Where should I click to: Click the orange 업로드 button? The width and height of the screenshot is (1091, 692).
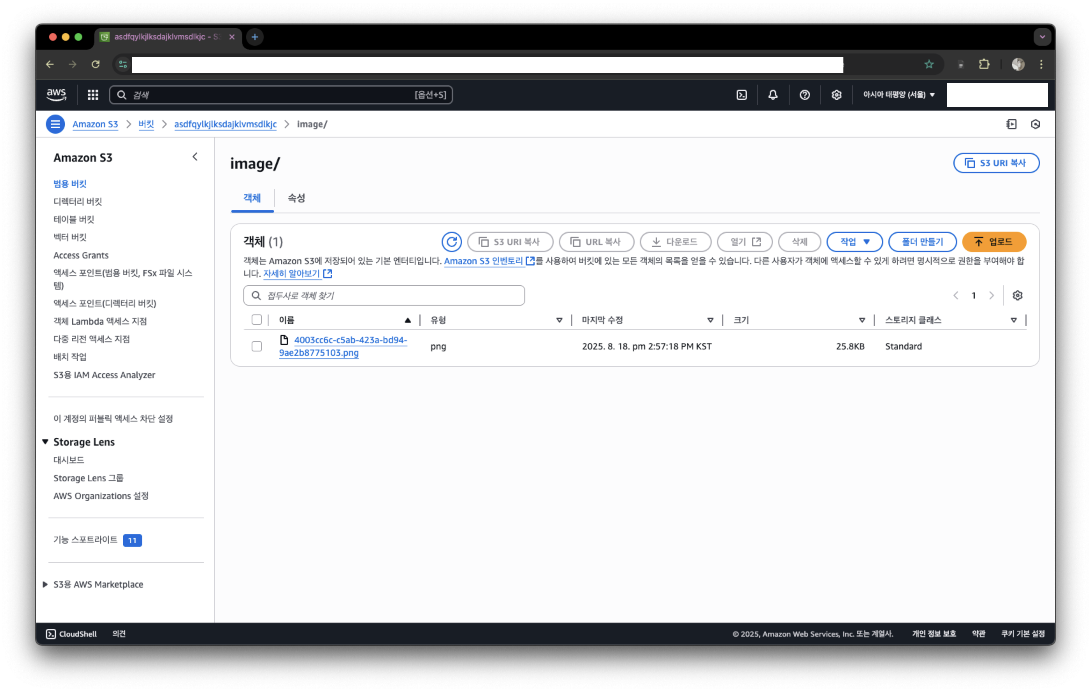993,242
